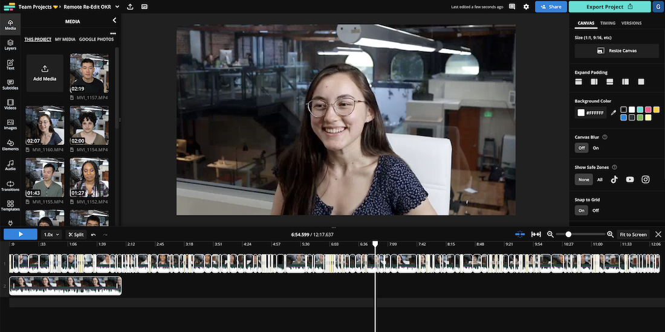Turn Canvas Blur On
The image size is (665, 332).
coord(595,148)
